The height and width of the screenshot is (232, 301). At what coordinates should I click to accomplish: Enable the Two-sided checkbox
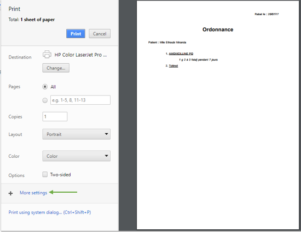[45, 174]
